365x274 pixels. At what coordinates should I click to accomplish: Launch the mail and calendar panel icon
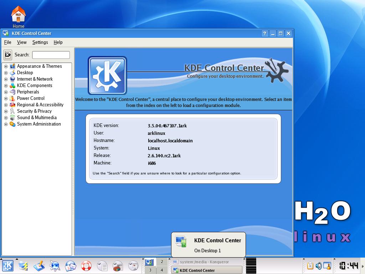pos(71,266)
